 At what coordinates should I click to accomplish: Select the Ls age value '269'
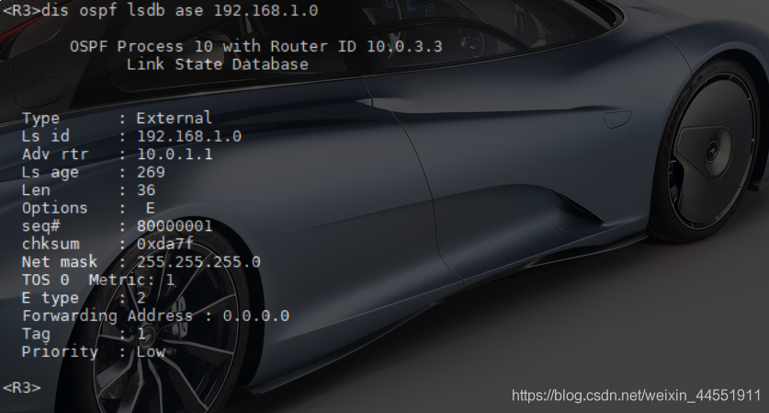pyautogui.click(x=151, y=172)
